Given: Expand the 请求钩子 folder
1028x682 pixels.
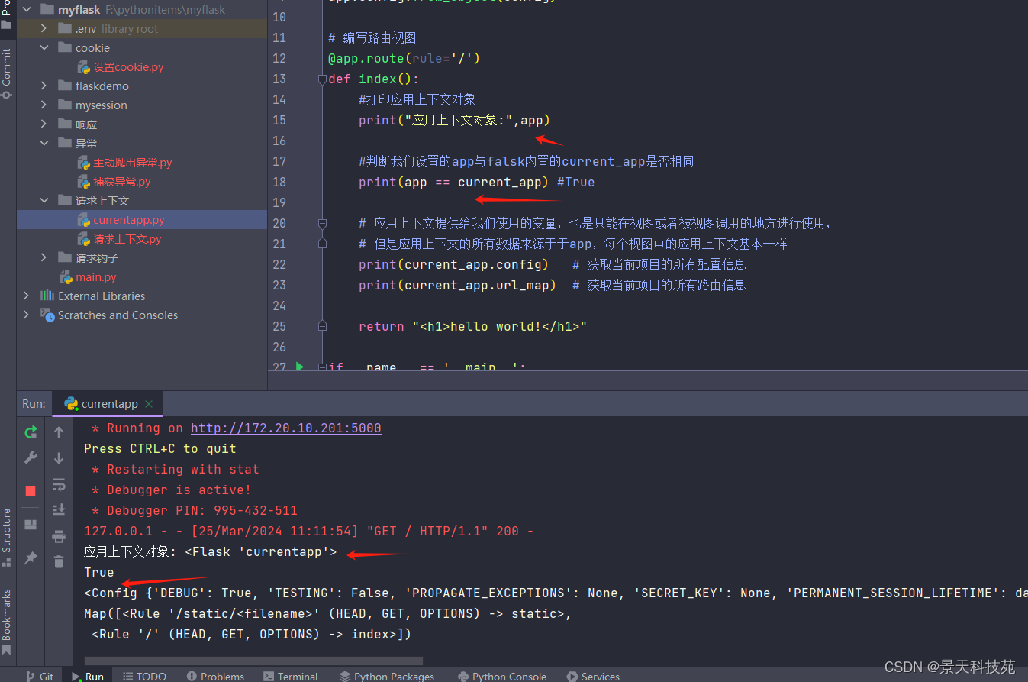Looking at the screenshot, I should coord(44,258).
